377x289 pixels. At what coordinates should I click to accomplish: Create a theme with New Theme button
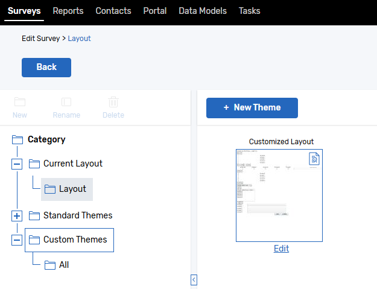[252, 107]
